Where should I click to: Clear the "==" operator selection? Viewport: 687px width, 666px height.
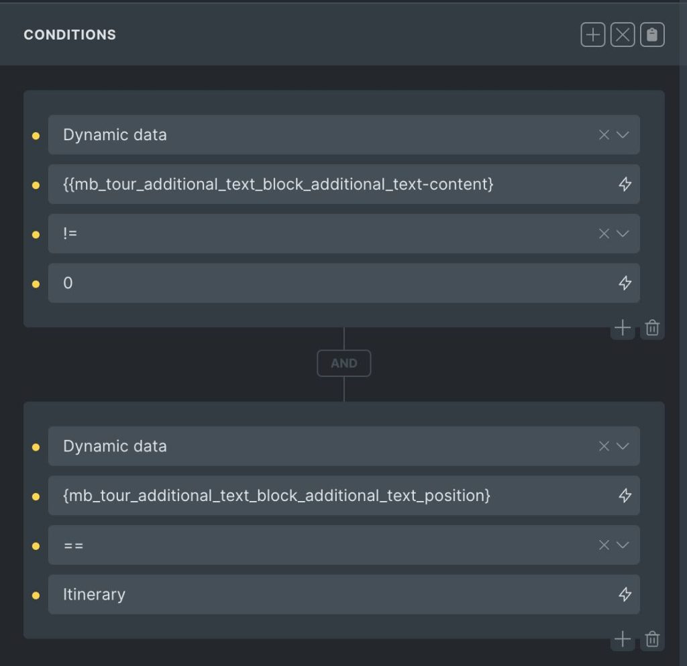click(604, 545)
